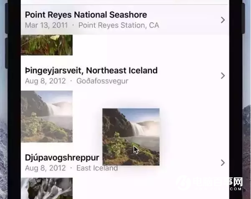Click the Goðafossvegur location label
This screenshot has width=251, height=199.
(102, 81)
